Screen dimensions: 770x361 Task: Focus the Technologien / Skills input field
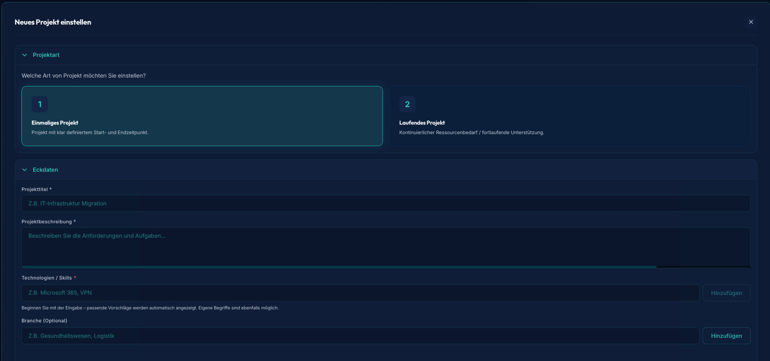coord(360,293)
